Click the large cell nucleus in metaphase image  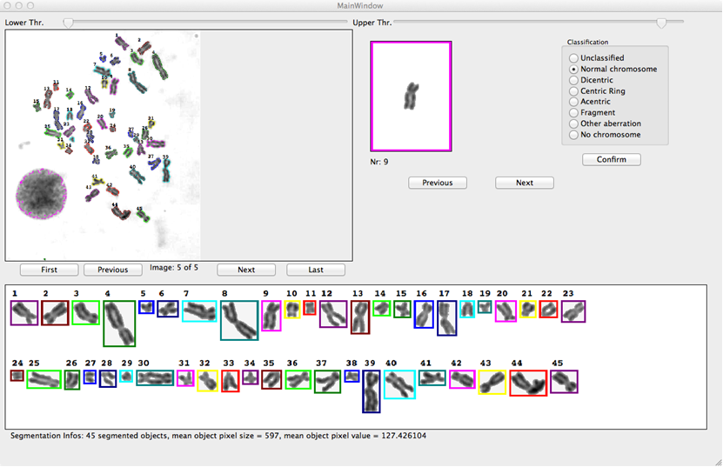pos(41,192)
